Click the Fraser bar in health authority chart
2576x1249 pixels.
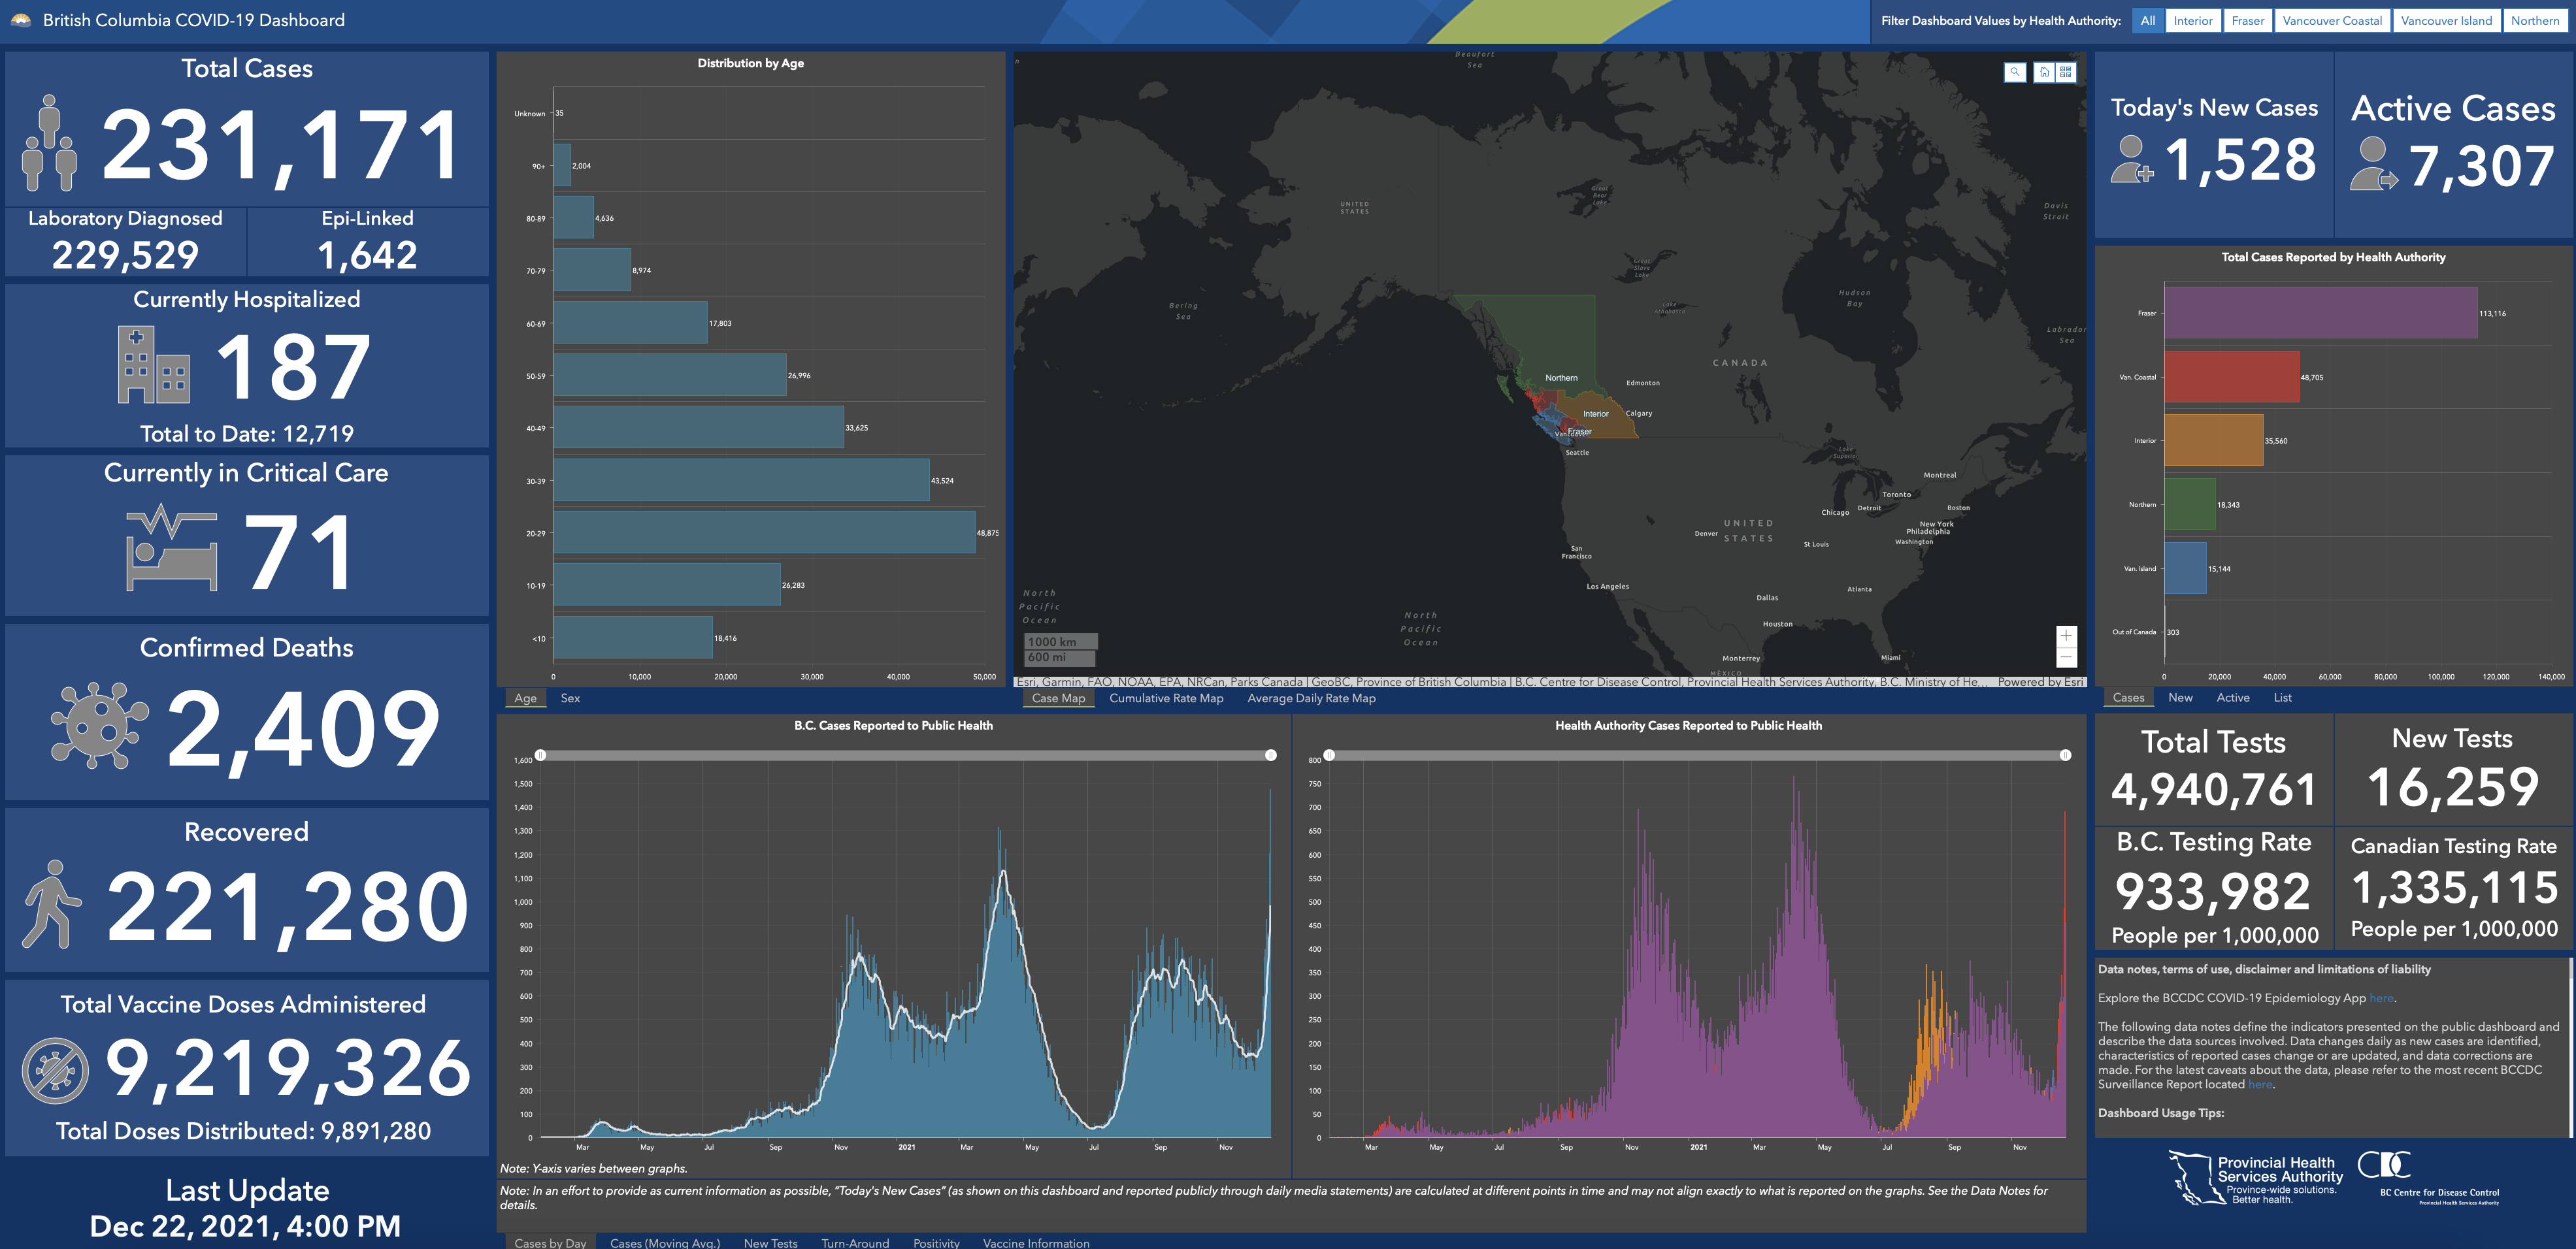[2320, 313]
